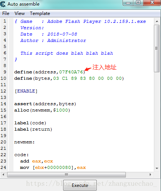Click the 'Auto assemble' window title text

(24, 4)
